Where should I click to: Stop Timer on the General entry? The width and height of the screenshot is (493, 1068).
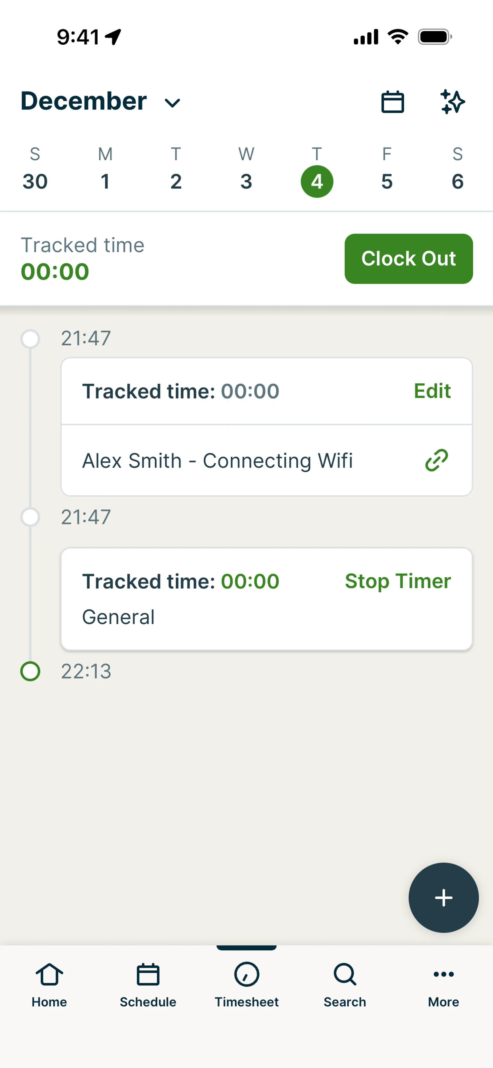point(397,581)
